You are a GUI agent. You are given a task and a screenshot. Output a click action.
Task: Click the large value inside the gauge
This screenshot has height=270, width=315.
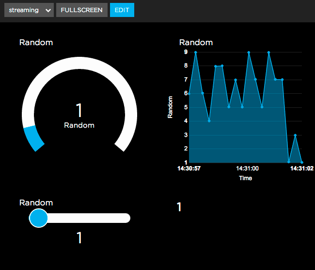tap(79, 110)
